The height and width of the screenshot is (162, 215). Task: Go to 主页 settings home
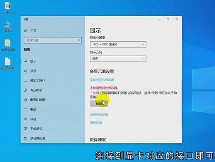[33, 31]
